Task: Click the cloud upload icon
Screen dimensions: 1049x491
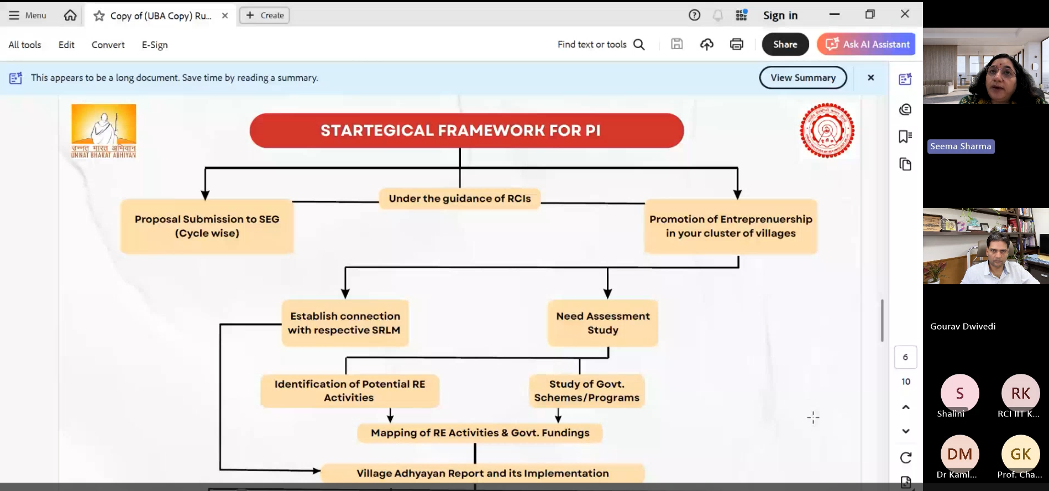Action: 706,44
